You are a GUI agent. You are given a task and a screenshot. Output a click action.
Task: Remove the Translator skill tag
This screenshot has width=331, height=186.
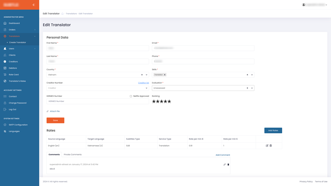[165, 75]
